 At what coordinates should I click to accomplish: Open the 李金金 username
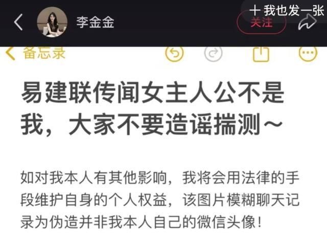click(96, 22)
